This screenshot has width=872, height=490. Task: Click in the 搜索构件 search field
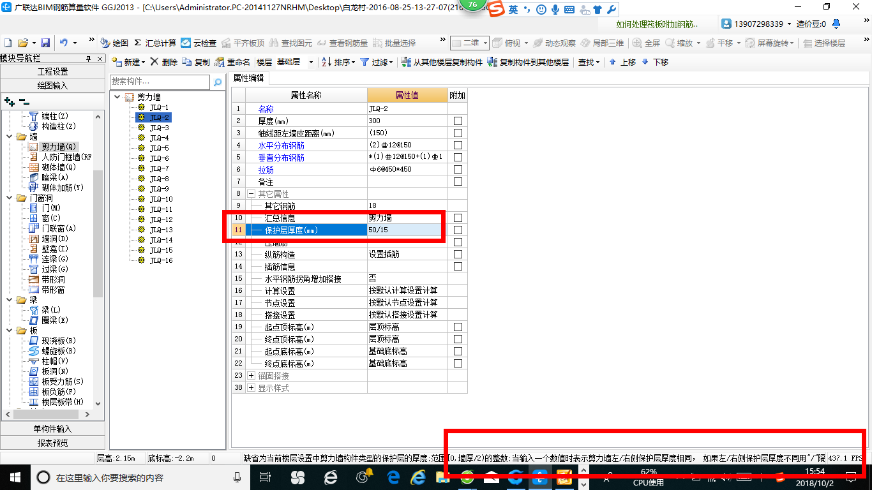click(x=160, y=82)
